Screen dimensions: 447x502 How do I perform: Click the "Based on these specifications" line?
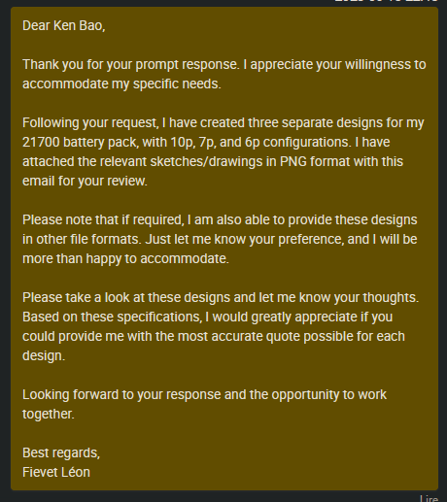pos(207,318)
